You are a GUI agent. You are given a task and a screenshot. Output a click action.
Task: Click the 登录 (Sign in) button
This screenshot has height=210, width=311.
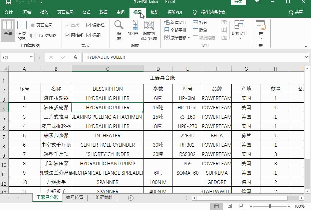238,2
